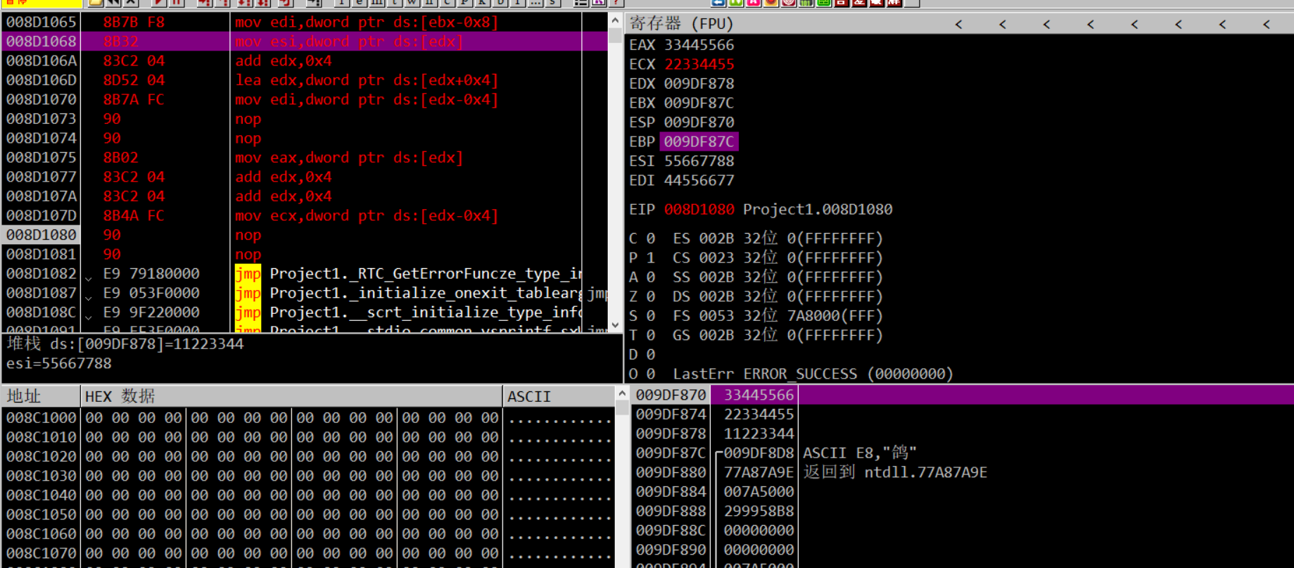This screenshot has height=568, width=1294.
Task: Select stack return address ntdll.77A87A9E row
Action: (964, 472)
